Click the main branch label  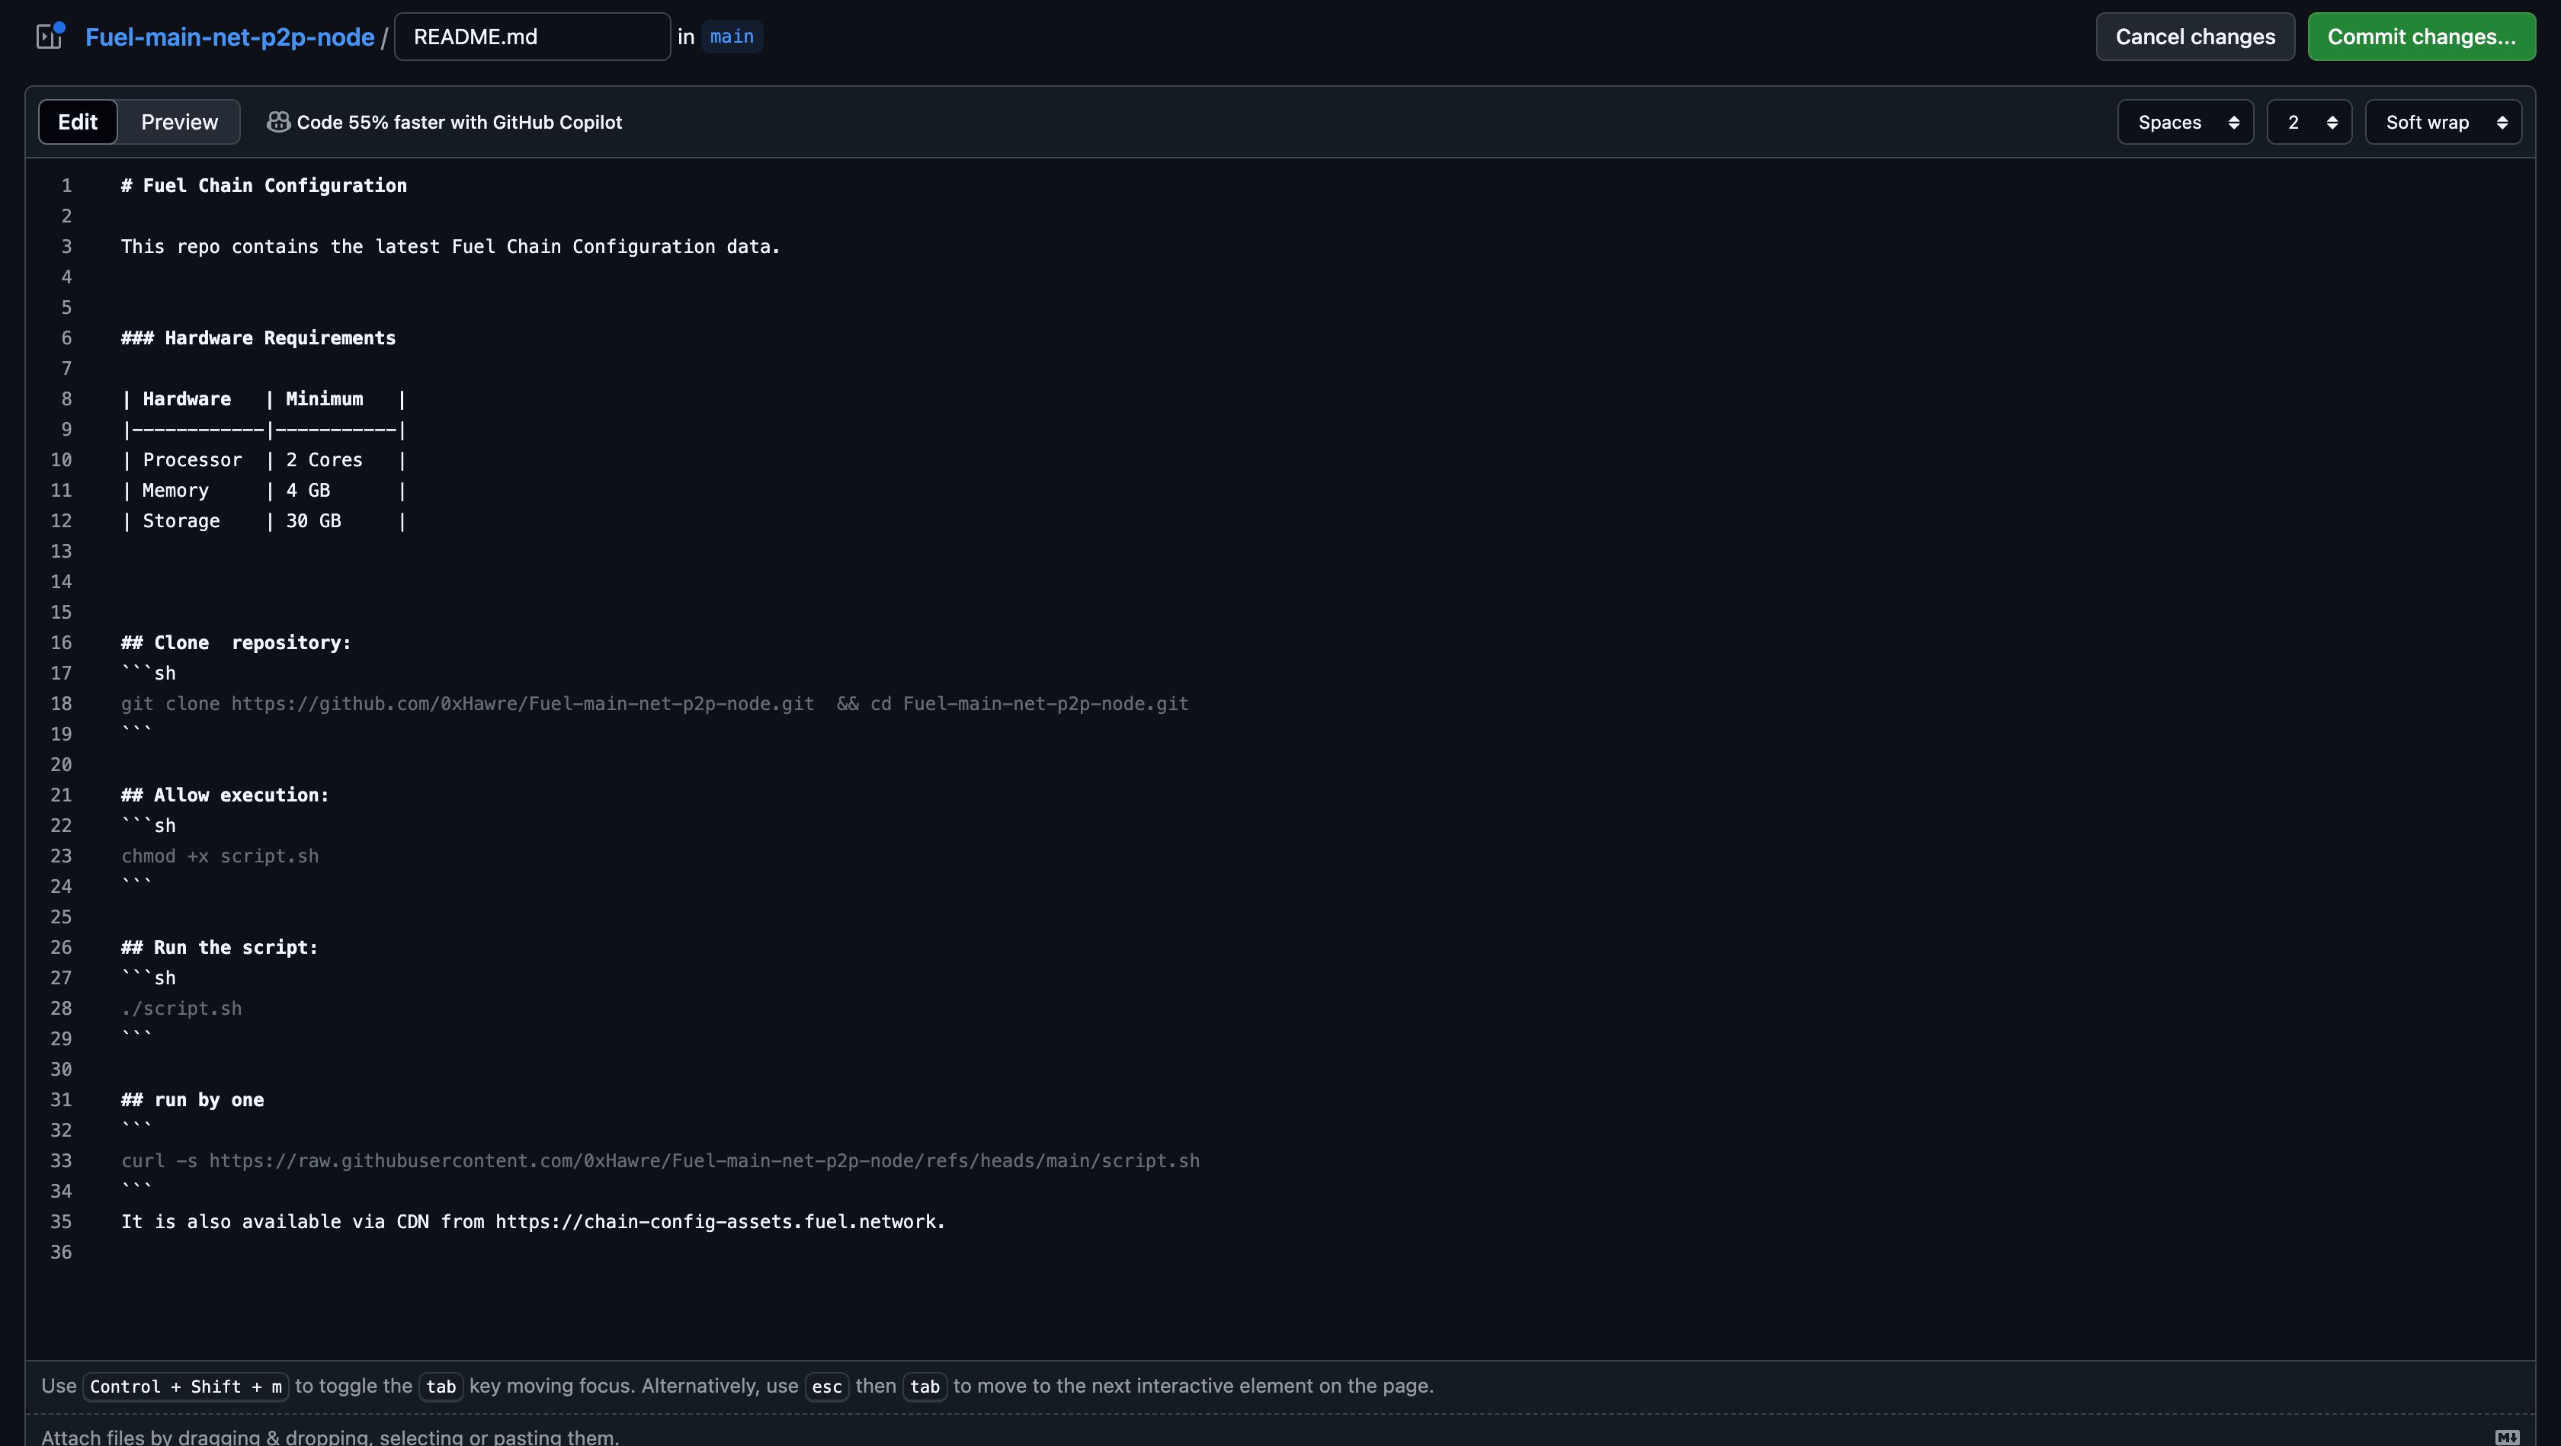click(x=732, y=37)
